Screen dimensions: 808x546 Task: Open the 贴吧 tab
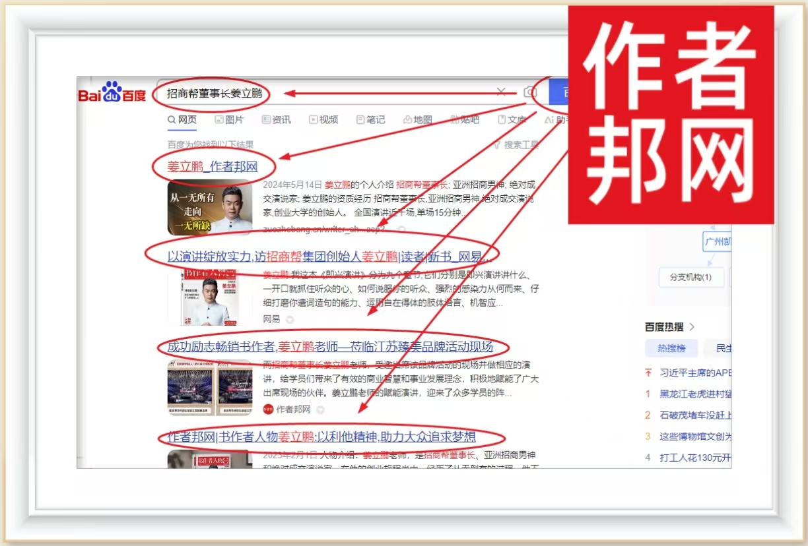(x=465, y=119)
